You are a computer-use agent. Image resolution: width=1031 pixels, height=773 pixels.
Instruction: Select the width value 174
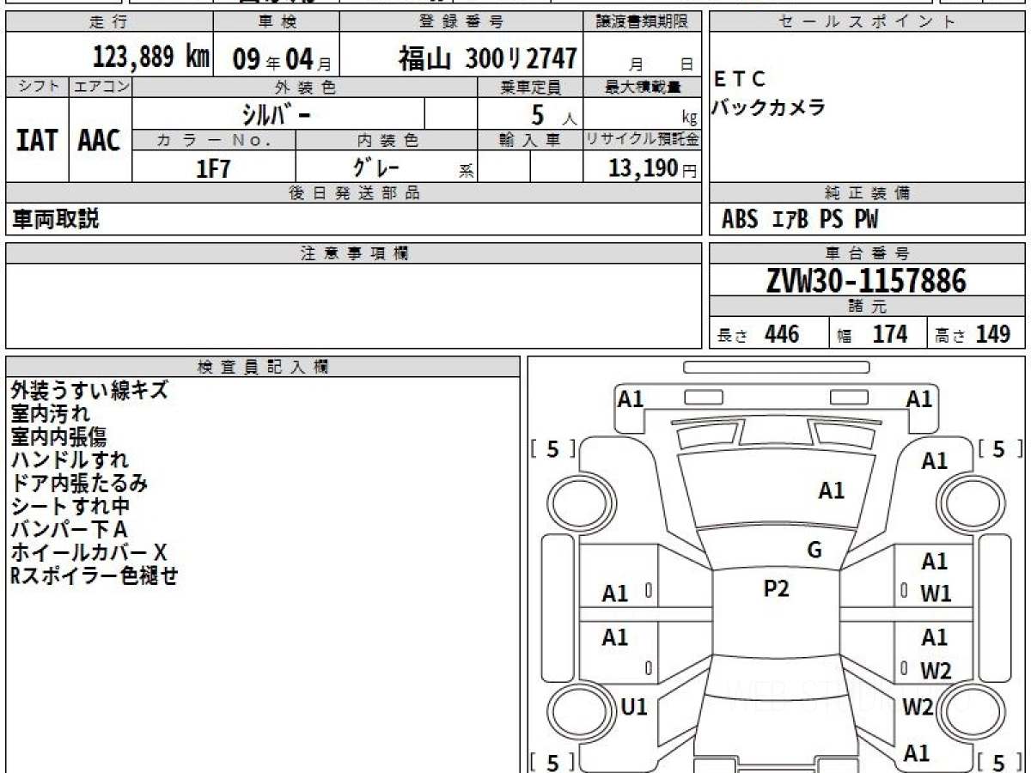click(x=889, y=334)
